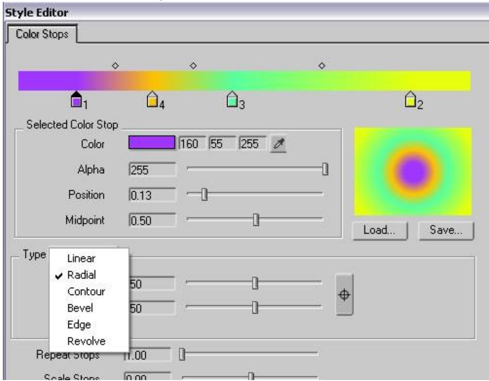489x381 pixels.
Task: Select the eyedropper color picker icon
Action: 279,144
